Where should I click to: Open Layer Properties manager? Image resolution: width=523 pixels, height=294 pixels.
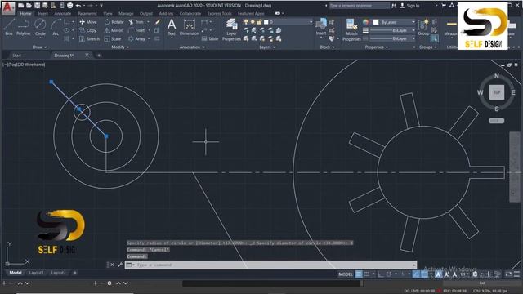pyautogui.click(x=231, y=29)
